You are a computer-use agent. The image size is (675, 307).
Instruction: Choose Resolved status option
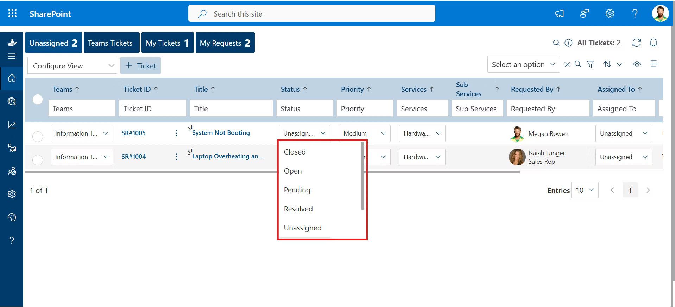(320, 209)
